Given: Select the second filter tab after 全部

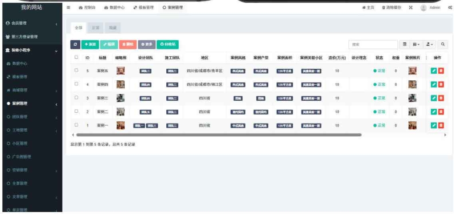Looking at the screenshot, I should [x=96, y=28].
